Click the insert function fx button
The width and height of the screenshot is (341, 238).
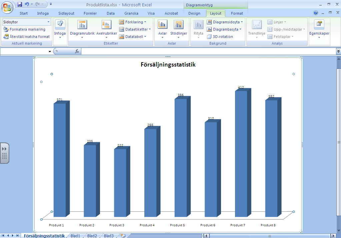(x=77, y=52)
